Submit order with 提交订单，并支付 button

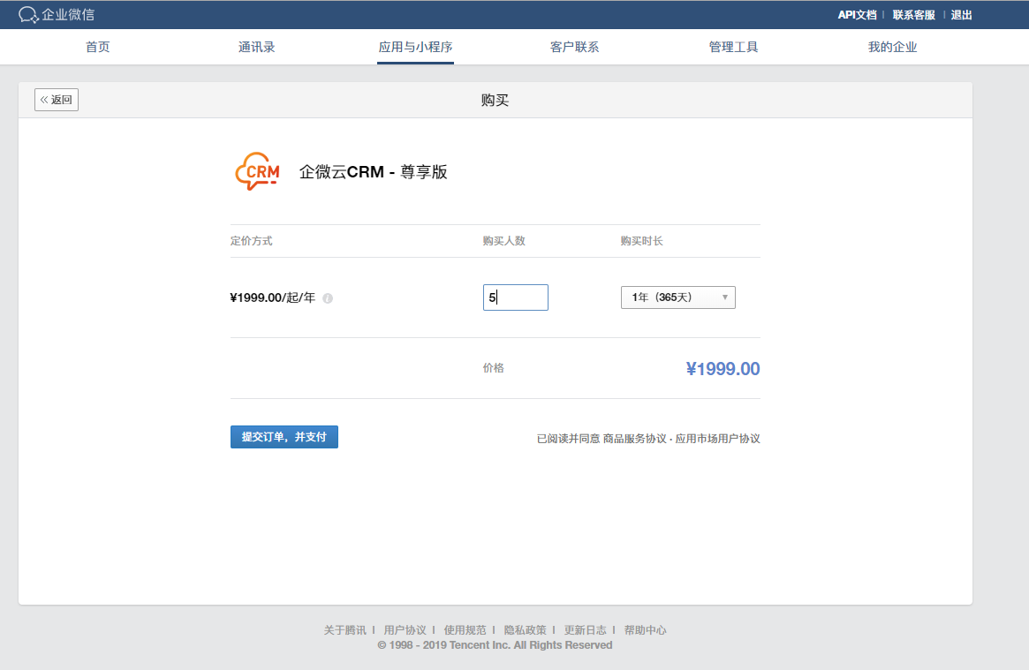click(284, 437)
